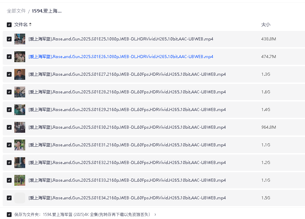Screen dimensions: 305x219
Task: Click the blank thumbnail for episode S01E34
Action: (20, 198)
